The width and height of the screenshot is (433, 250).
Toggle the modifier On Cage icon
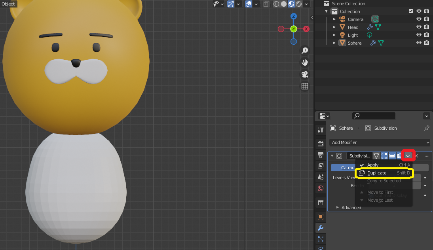coord(376,156)
